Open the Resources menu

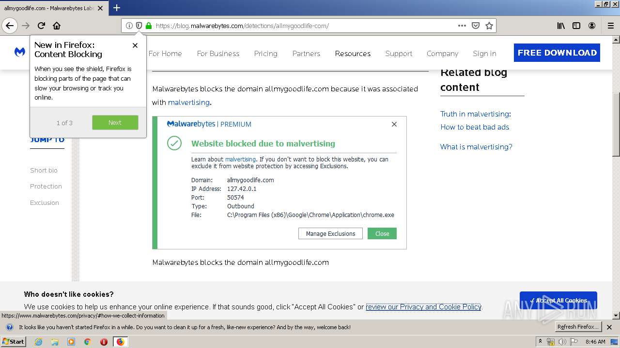[x=353, y=54]
